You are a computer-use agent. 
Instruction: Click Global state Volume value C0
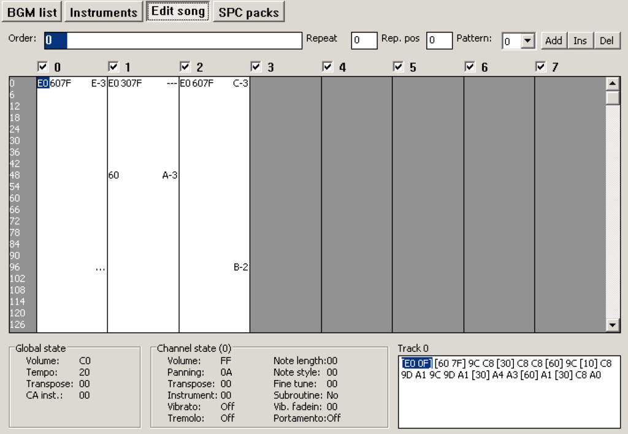(85, 360)
